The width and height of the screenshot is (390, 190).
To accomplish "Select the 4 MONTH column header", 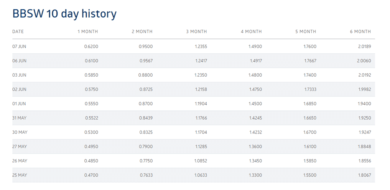I will tap(251, 31).
